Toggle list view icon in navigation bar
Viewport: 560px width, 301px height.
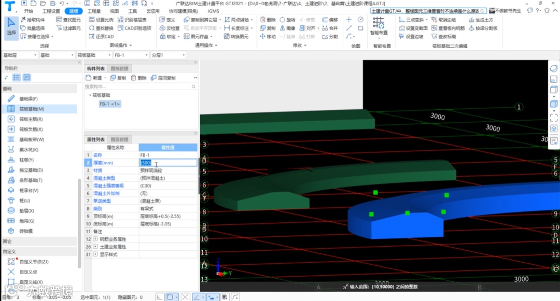tap(17, 77)
